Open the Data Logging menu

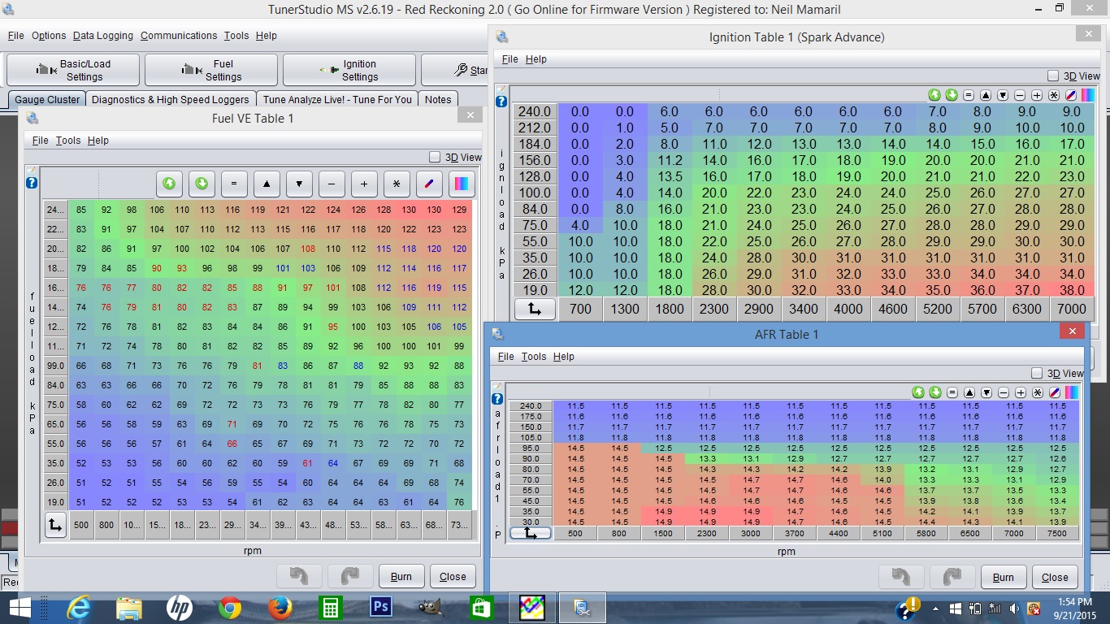click(x=102, y=36)
